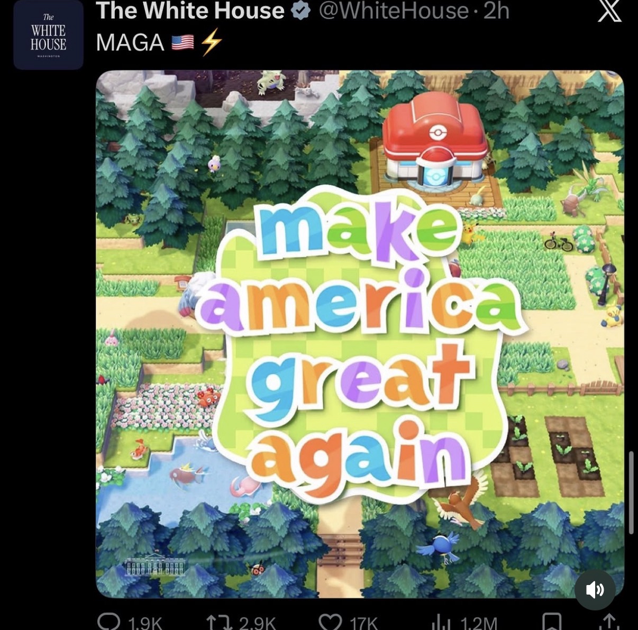Open replies via the comment bubble icon

pos(109,622)
